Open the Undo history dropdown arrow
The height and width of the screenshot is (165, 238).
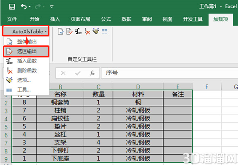click(x=30, y=7)
